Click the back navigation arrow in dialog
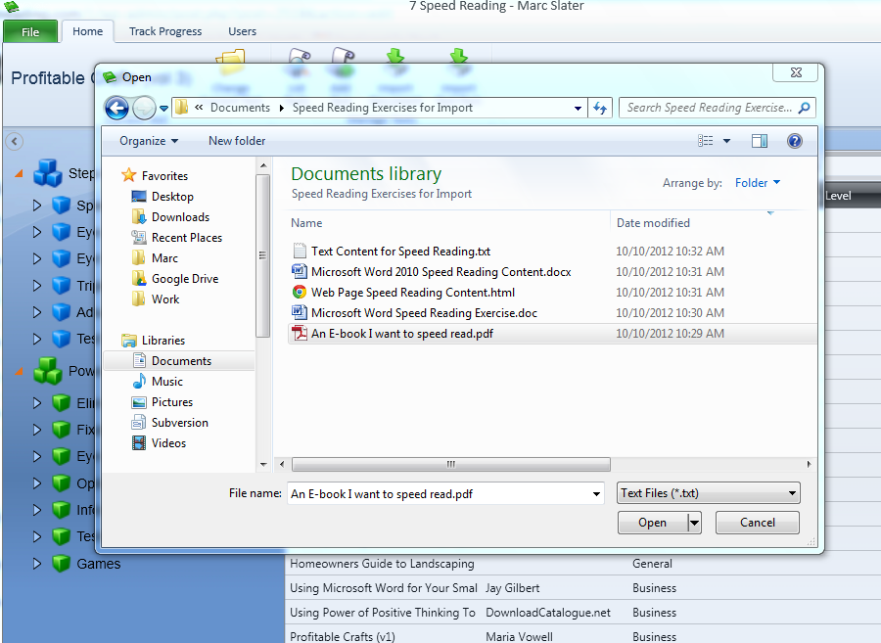 (x=116, y=109)
